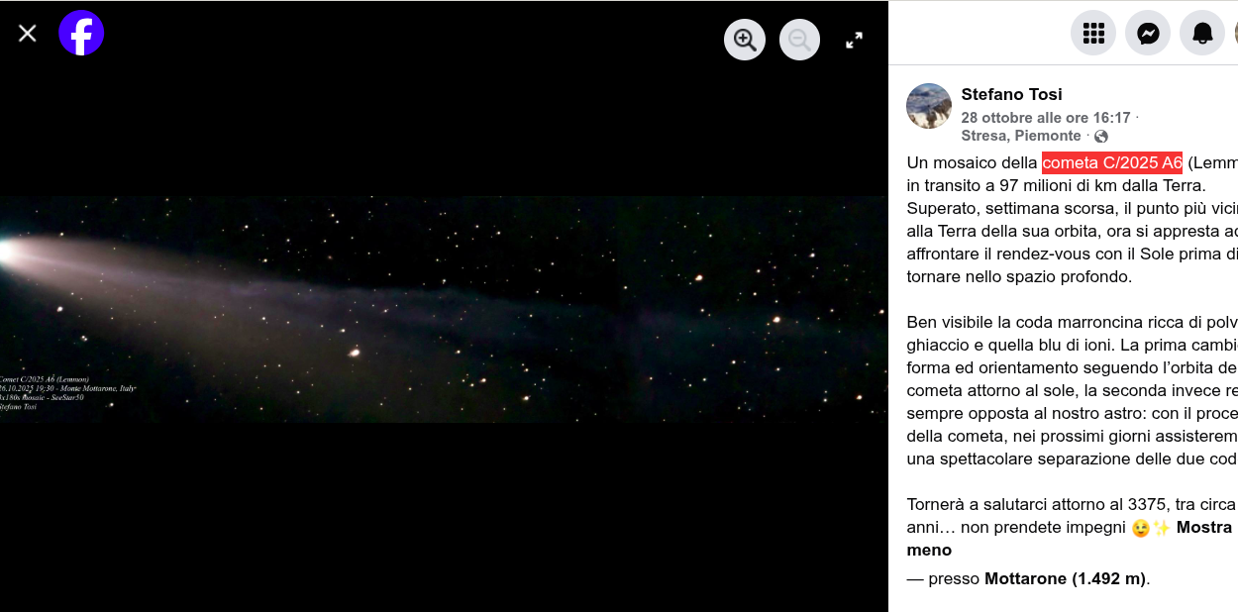Click the comet mosaic photo
1238x612 pixels.
(x=444, y=309)
